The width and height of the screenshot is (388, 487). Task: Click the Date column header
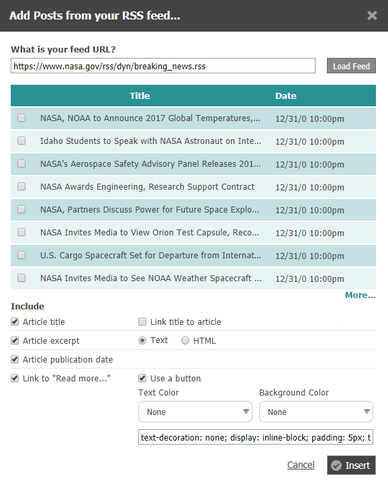pos(286,96)
